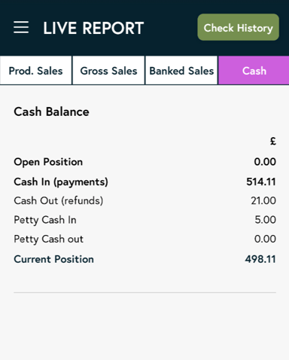Image resolution: width=289 pixels, height=360 pixels.
Task: Open the hamburger menu icon
Action: tap(21, 27)
